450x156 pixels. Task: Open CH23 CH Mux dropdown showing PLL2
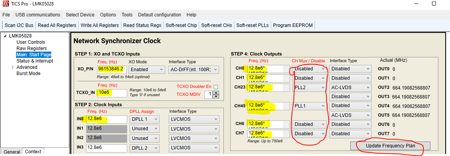pos(310,87)
